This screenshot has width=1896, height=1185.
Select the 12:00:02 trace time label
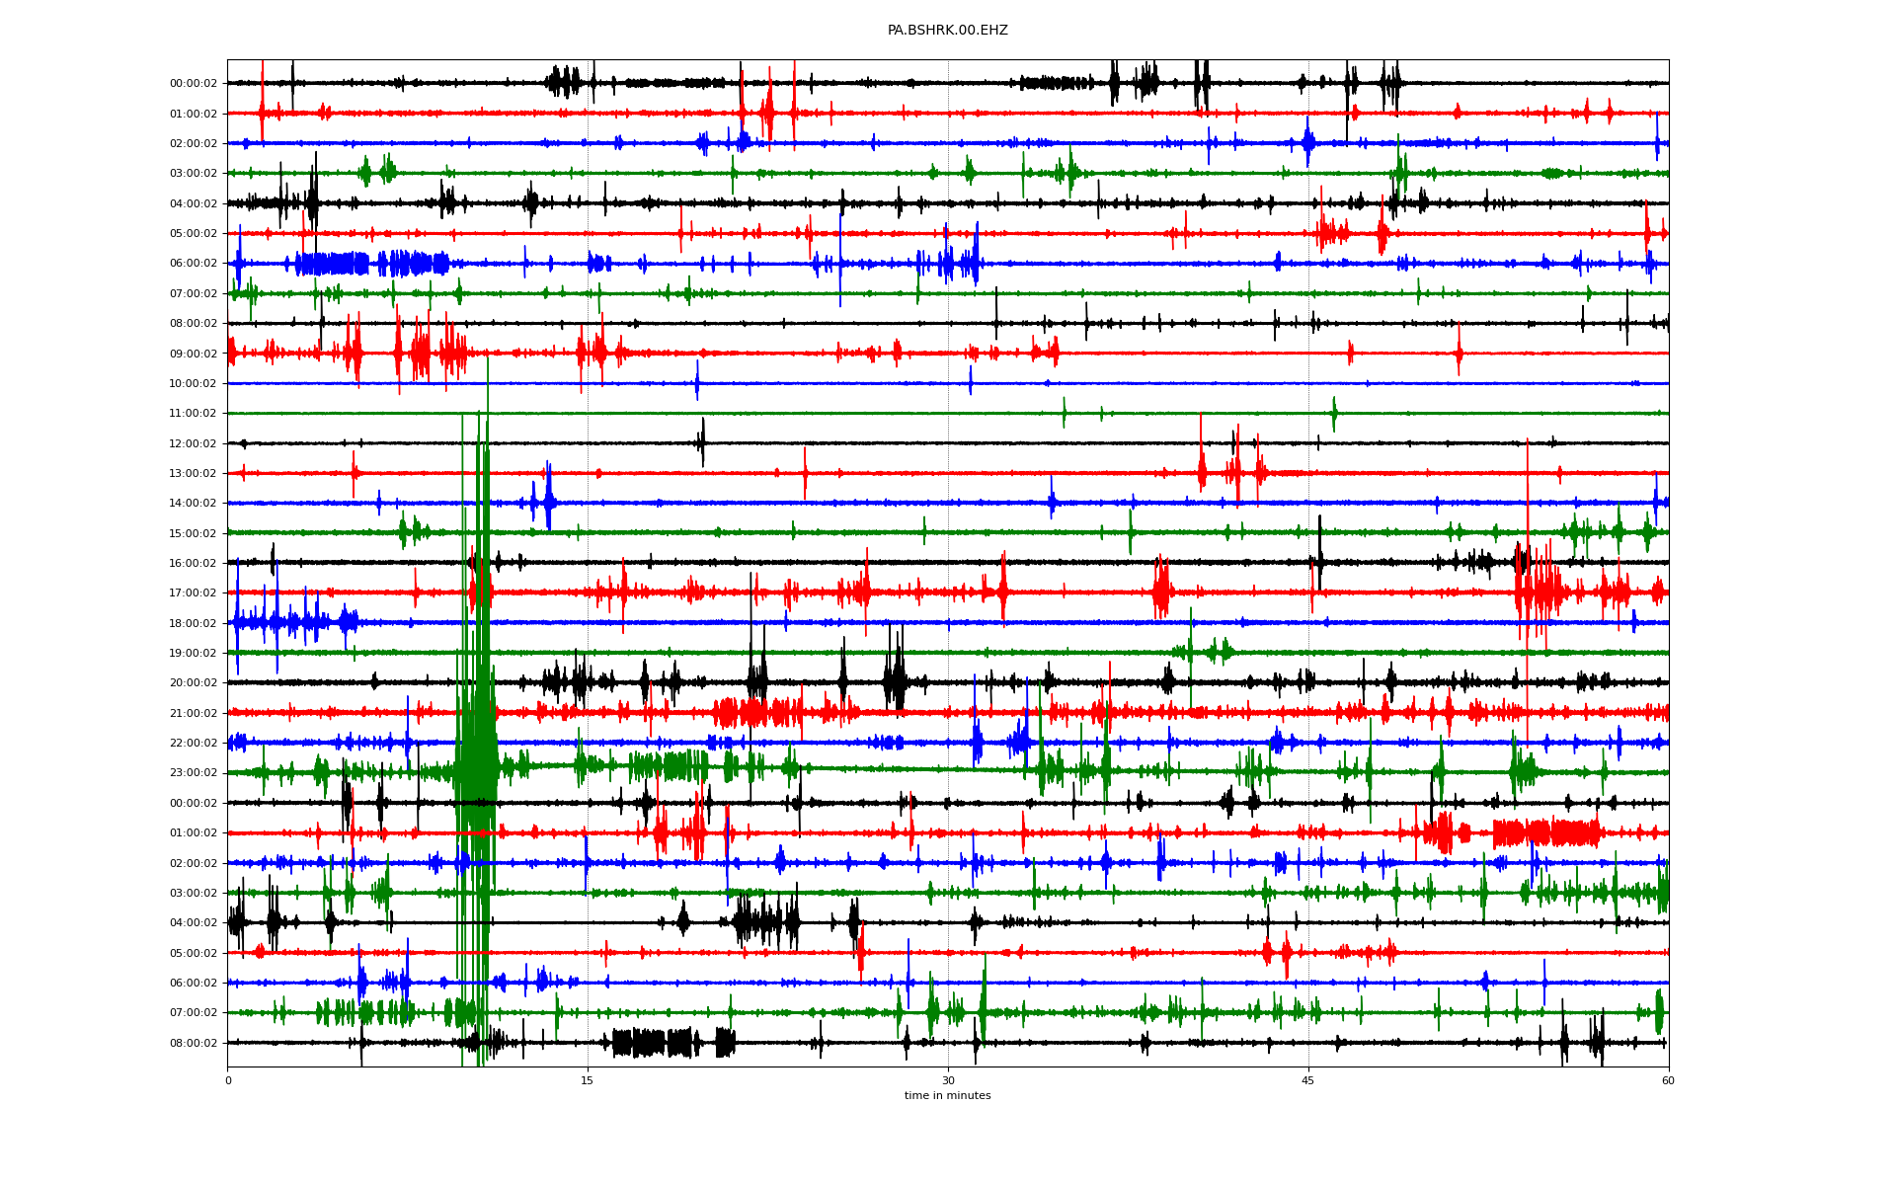click(193, 443)
